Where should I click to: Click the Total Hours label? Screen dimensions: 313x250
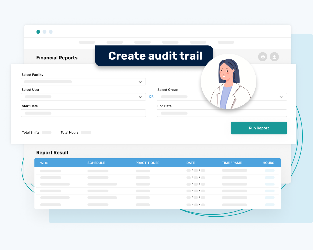point(70,133)
